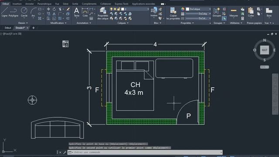Screen dimensions: 279x157
Task: Click the Coller paste tool
Action: (251, 12)
